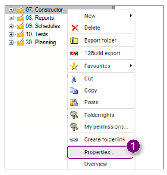This screenshot has height=175, width=167.
Task: Expand the 07. Constructor folder
Action: pyautogui.click(x=11, y=10)
